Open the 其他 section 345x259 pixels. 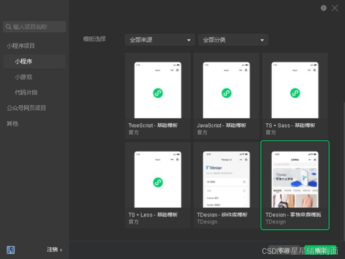12,124
